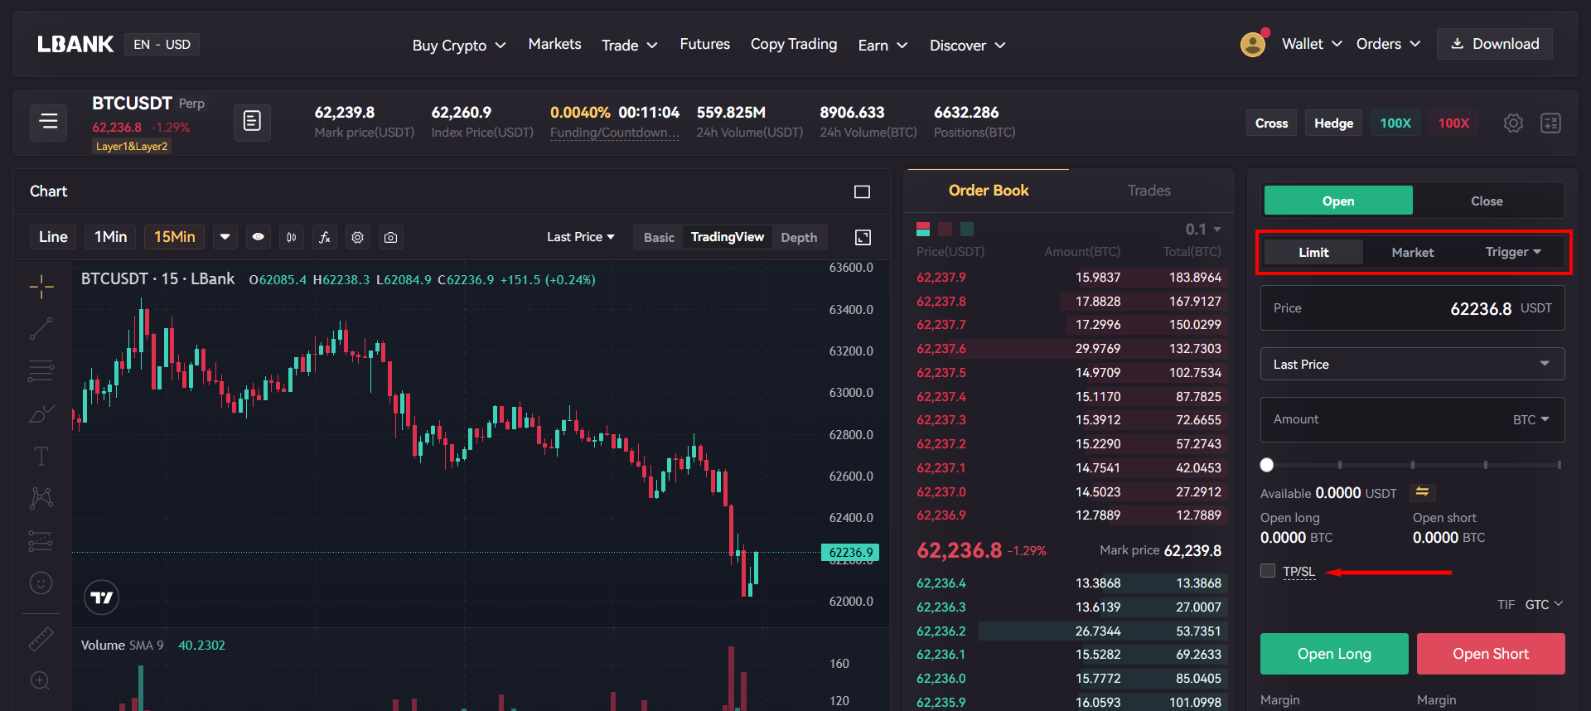Select the Market order tab
This screenshot has height=711, width=1591.
click(x=1412, y=252)
